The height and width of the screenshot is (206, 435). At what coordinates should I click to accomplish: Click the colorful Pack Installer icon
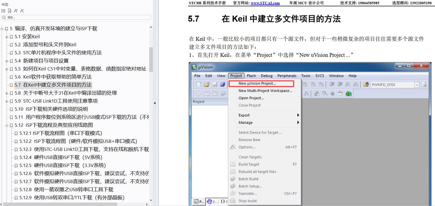(x=349, y=94)
